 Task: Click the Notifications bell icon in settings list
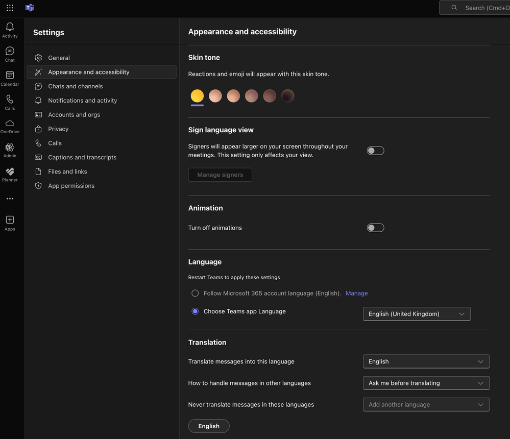(38, 101)
